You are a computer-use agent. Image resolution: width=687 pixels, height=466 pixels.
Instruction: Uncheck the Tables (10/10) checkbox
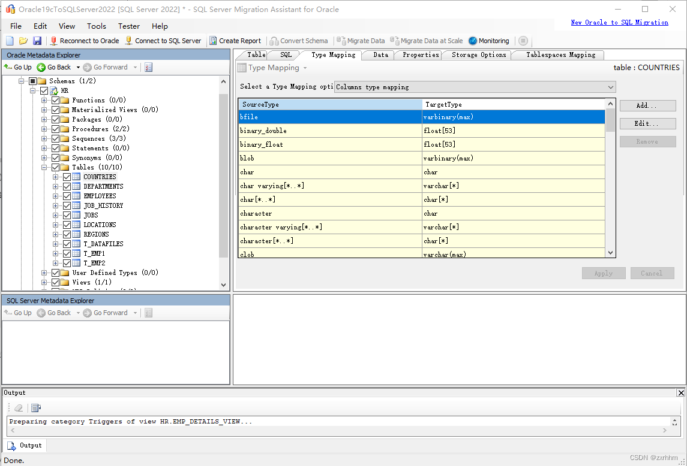point(55,167)
